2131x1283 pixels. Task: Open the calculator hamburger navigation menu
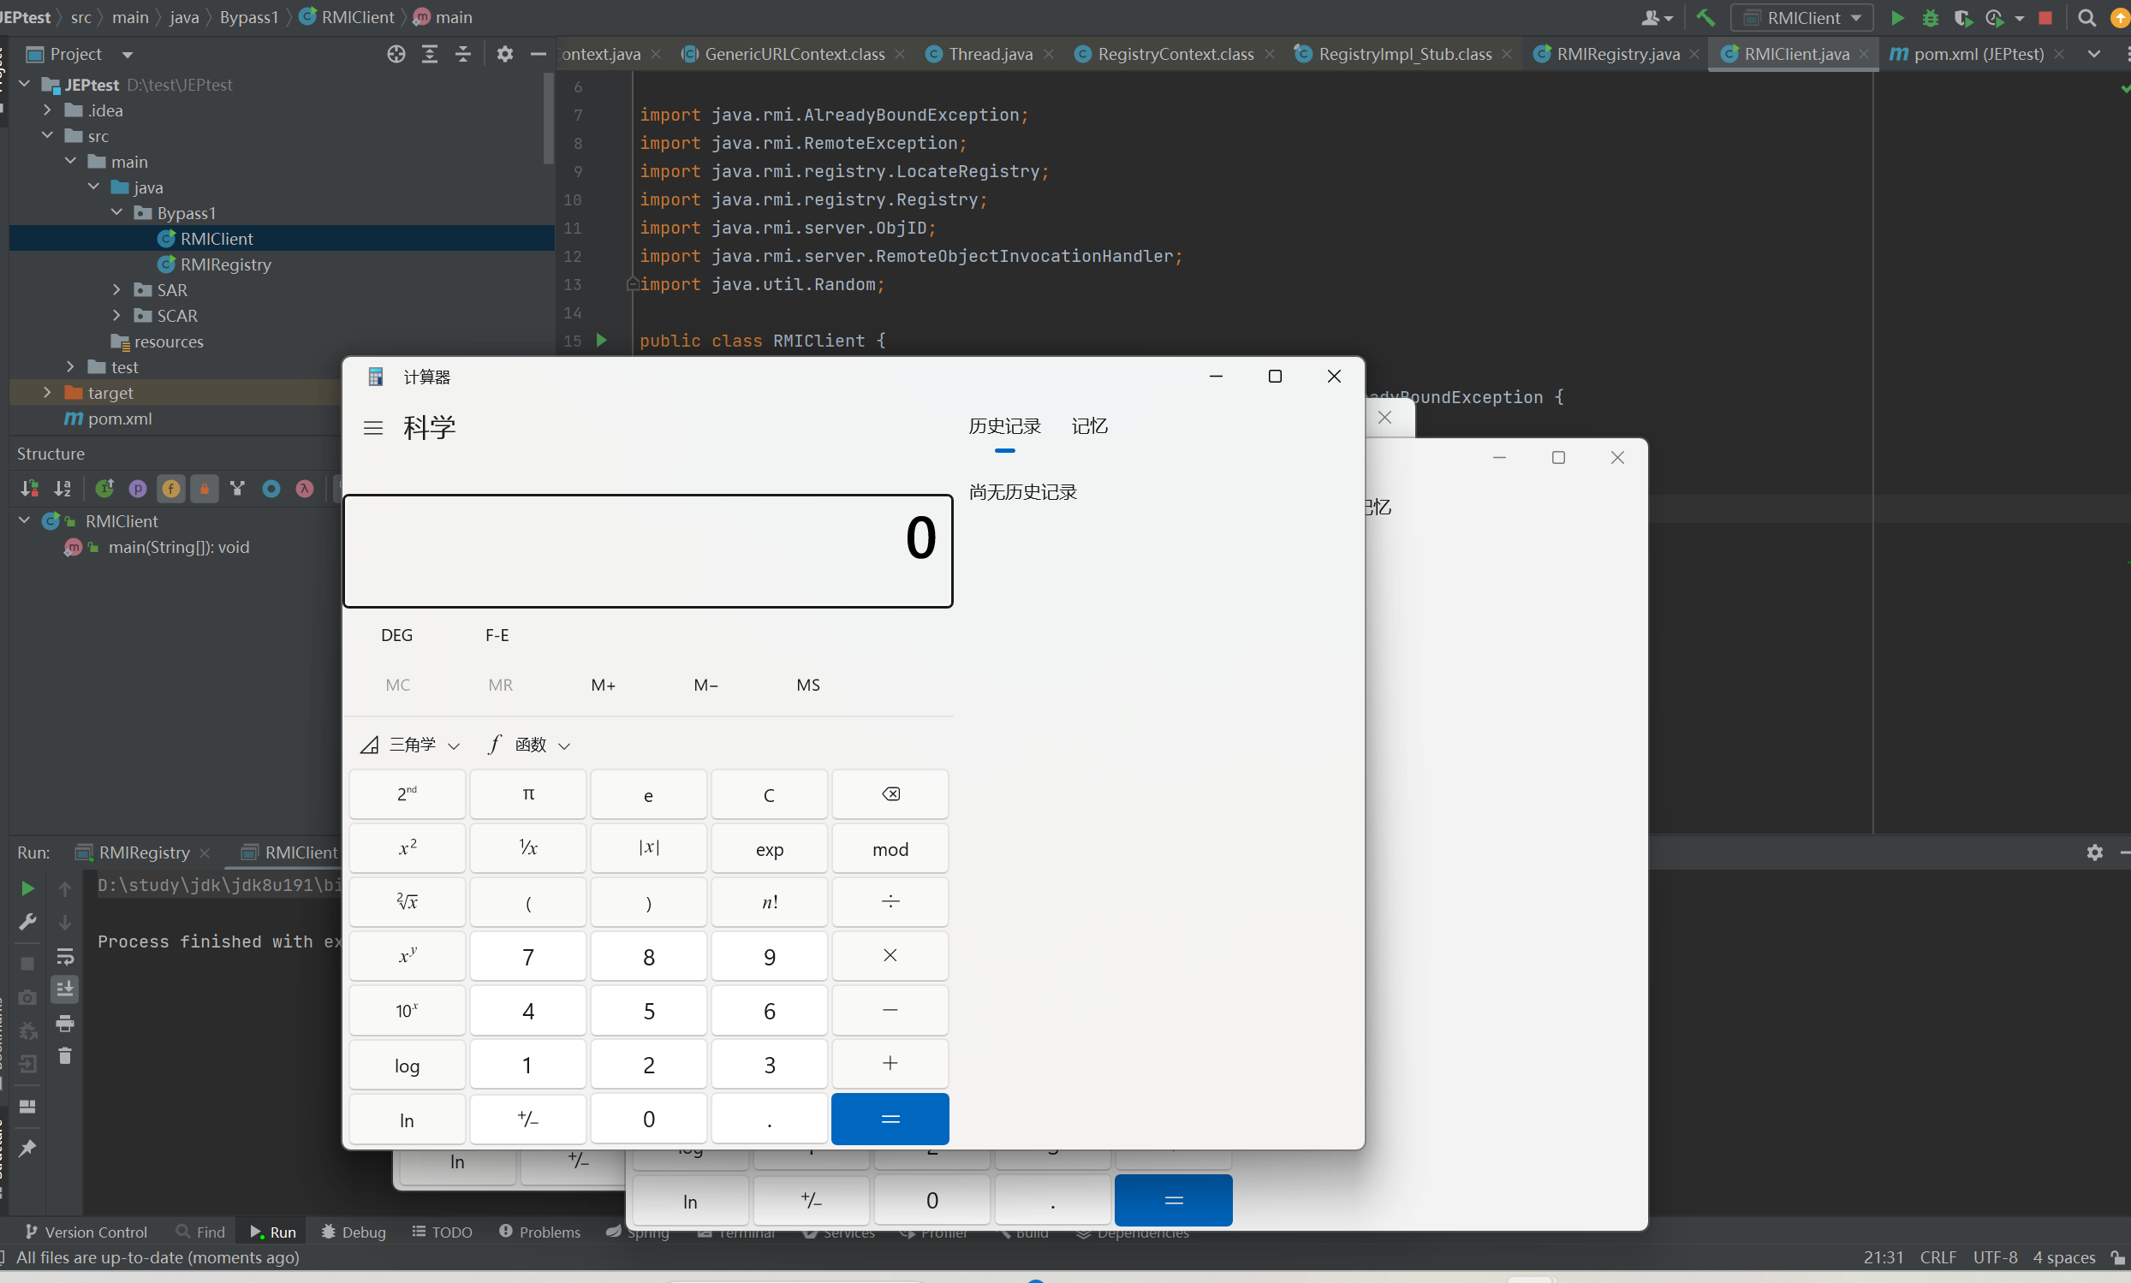[372, 428]
